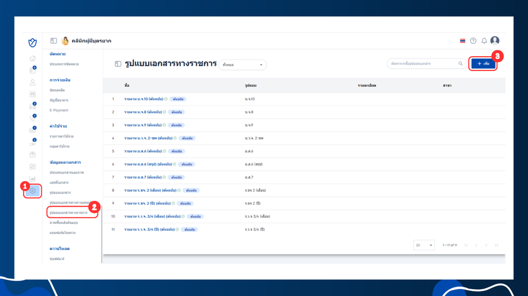The image size is (528, 296).
Task: Open the package box icon in sidebar
Action: pyautogui.click(x=32, y=155)
